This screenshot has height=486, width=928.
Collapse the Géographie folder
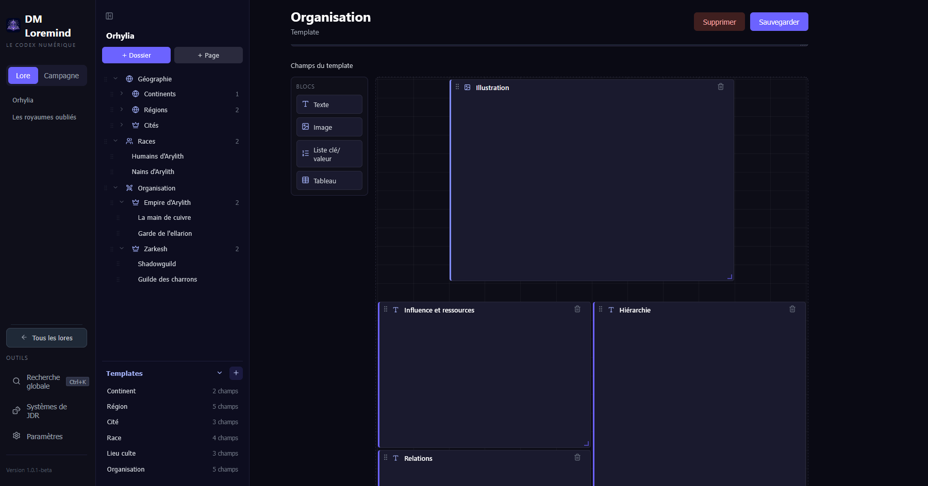pos(115,78)
